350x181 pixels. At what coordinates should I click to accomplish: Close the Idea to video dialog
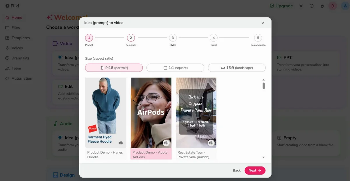(x=263, y=23)
